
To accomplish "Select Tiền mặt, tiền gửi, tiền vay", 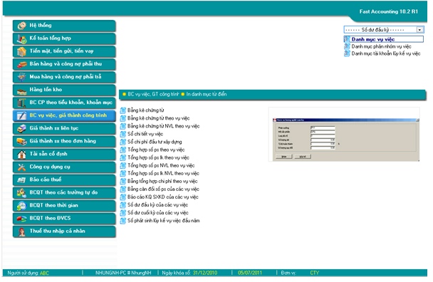I will (x=64, y=51).
